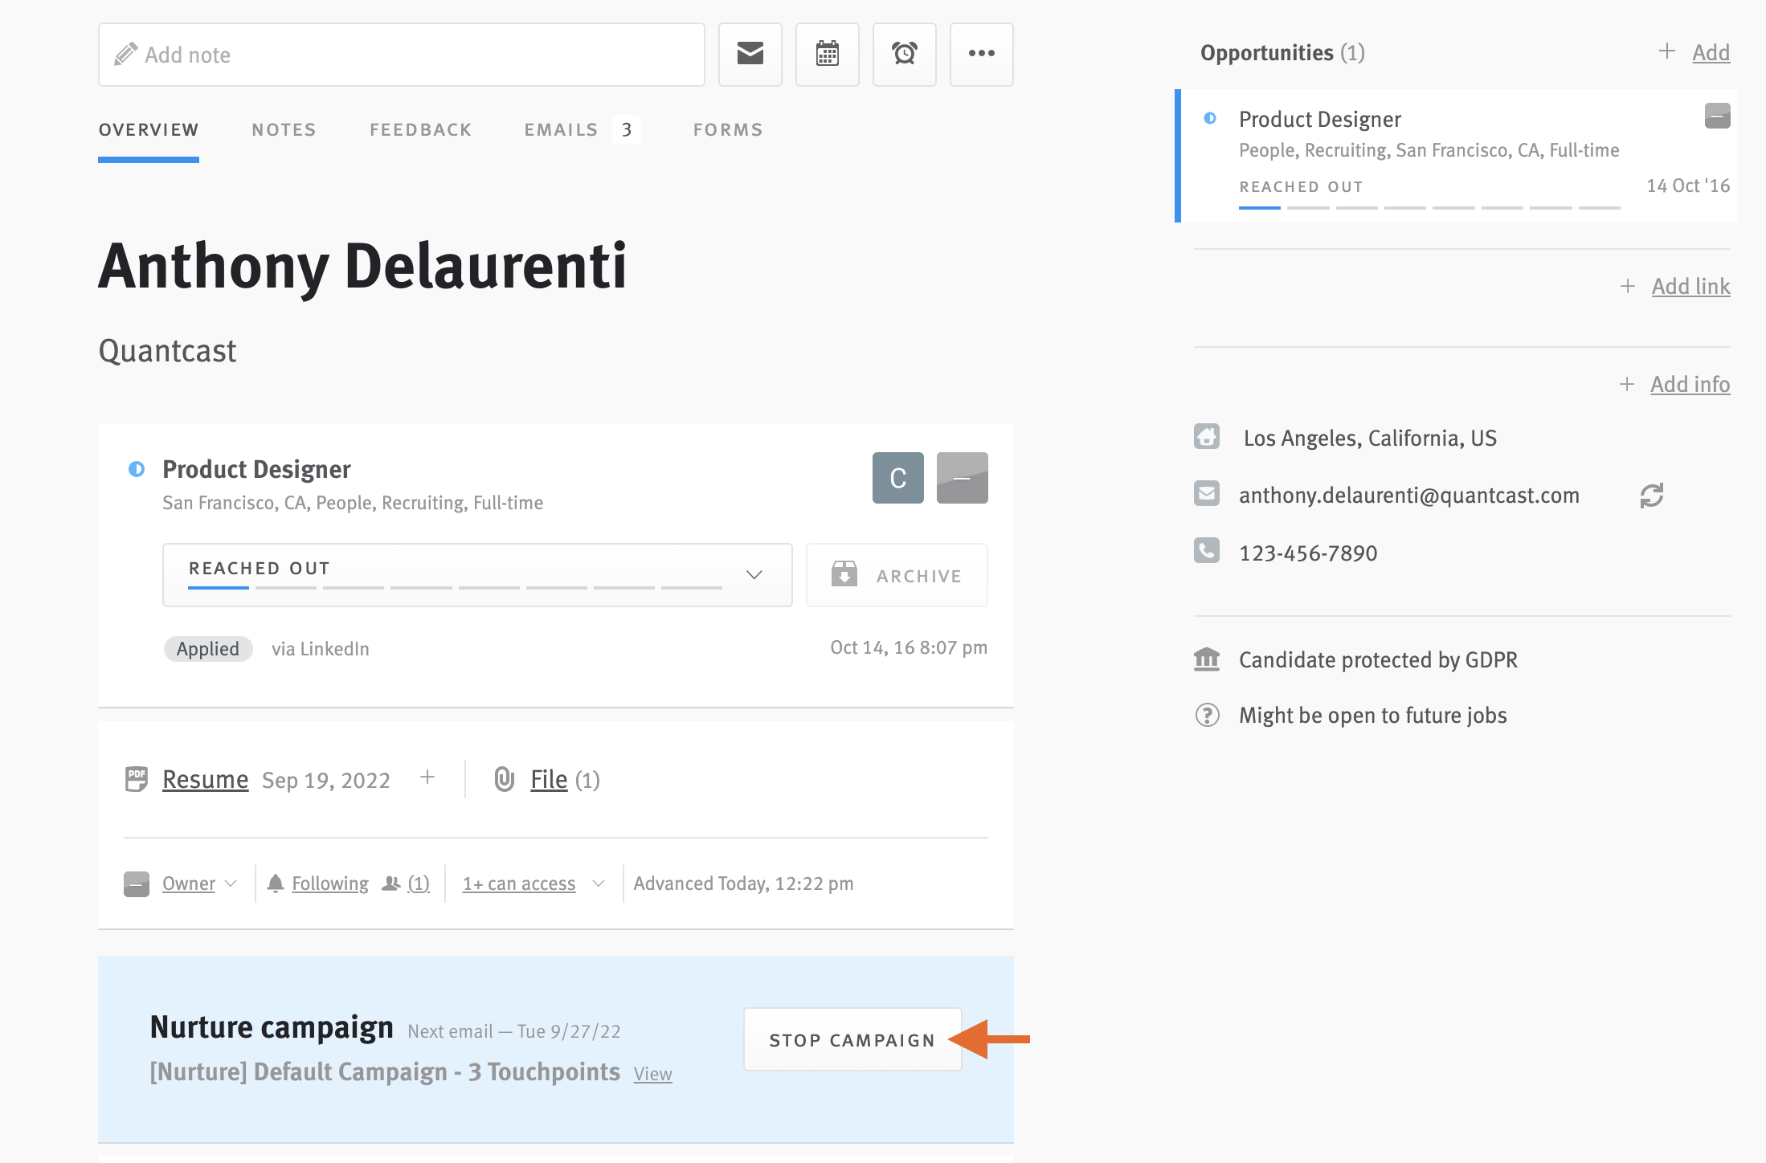1766x1163 pixels.
Task: Click the alarm clock snooze icon
Action: tap(904, 54)
